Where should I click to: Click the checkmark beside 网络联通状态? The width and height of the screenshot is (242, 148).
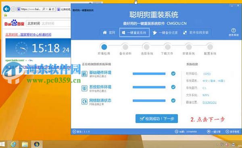[173, 100]
